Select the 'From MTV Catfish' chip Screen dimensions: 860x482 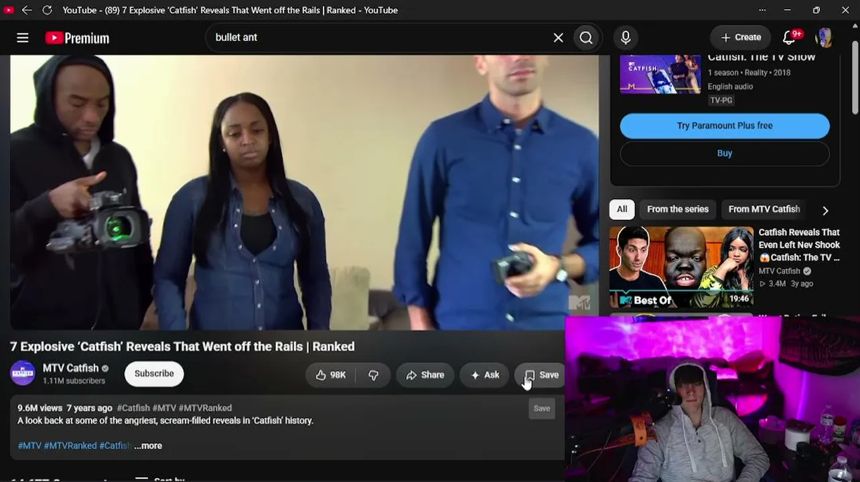(x=764, y=210)
